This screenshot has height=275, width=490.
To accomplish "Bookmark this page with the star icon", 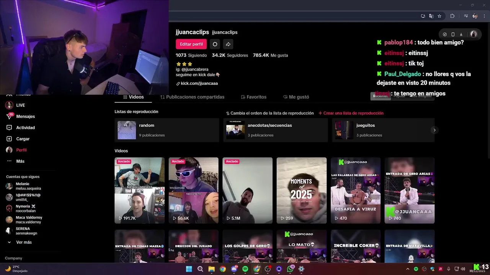I will click(x=439, y=16).
